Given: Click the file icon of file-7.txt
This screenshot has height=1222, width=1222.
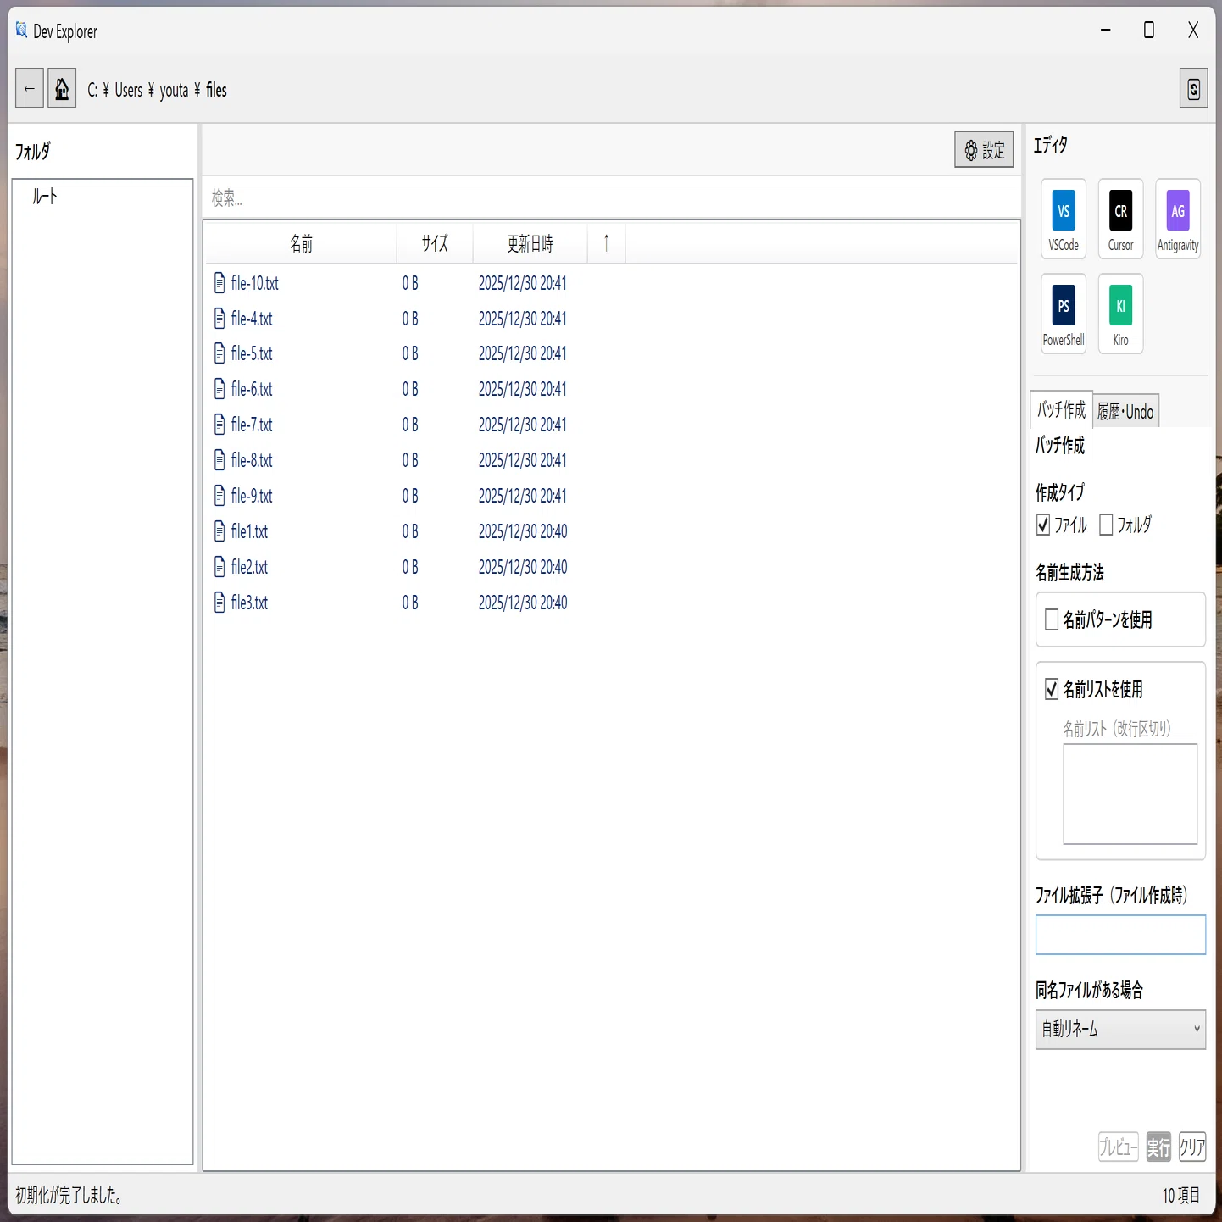Looking at the screenshot, I should [x=219, y=425].
